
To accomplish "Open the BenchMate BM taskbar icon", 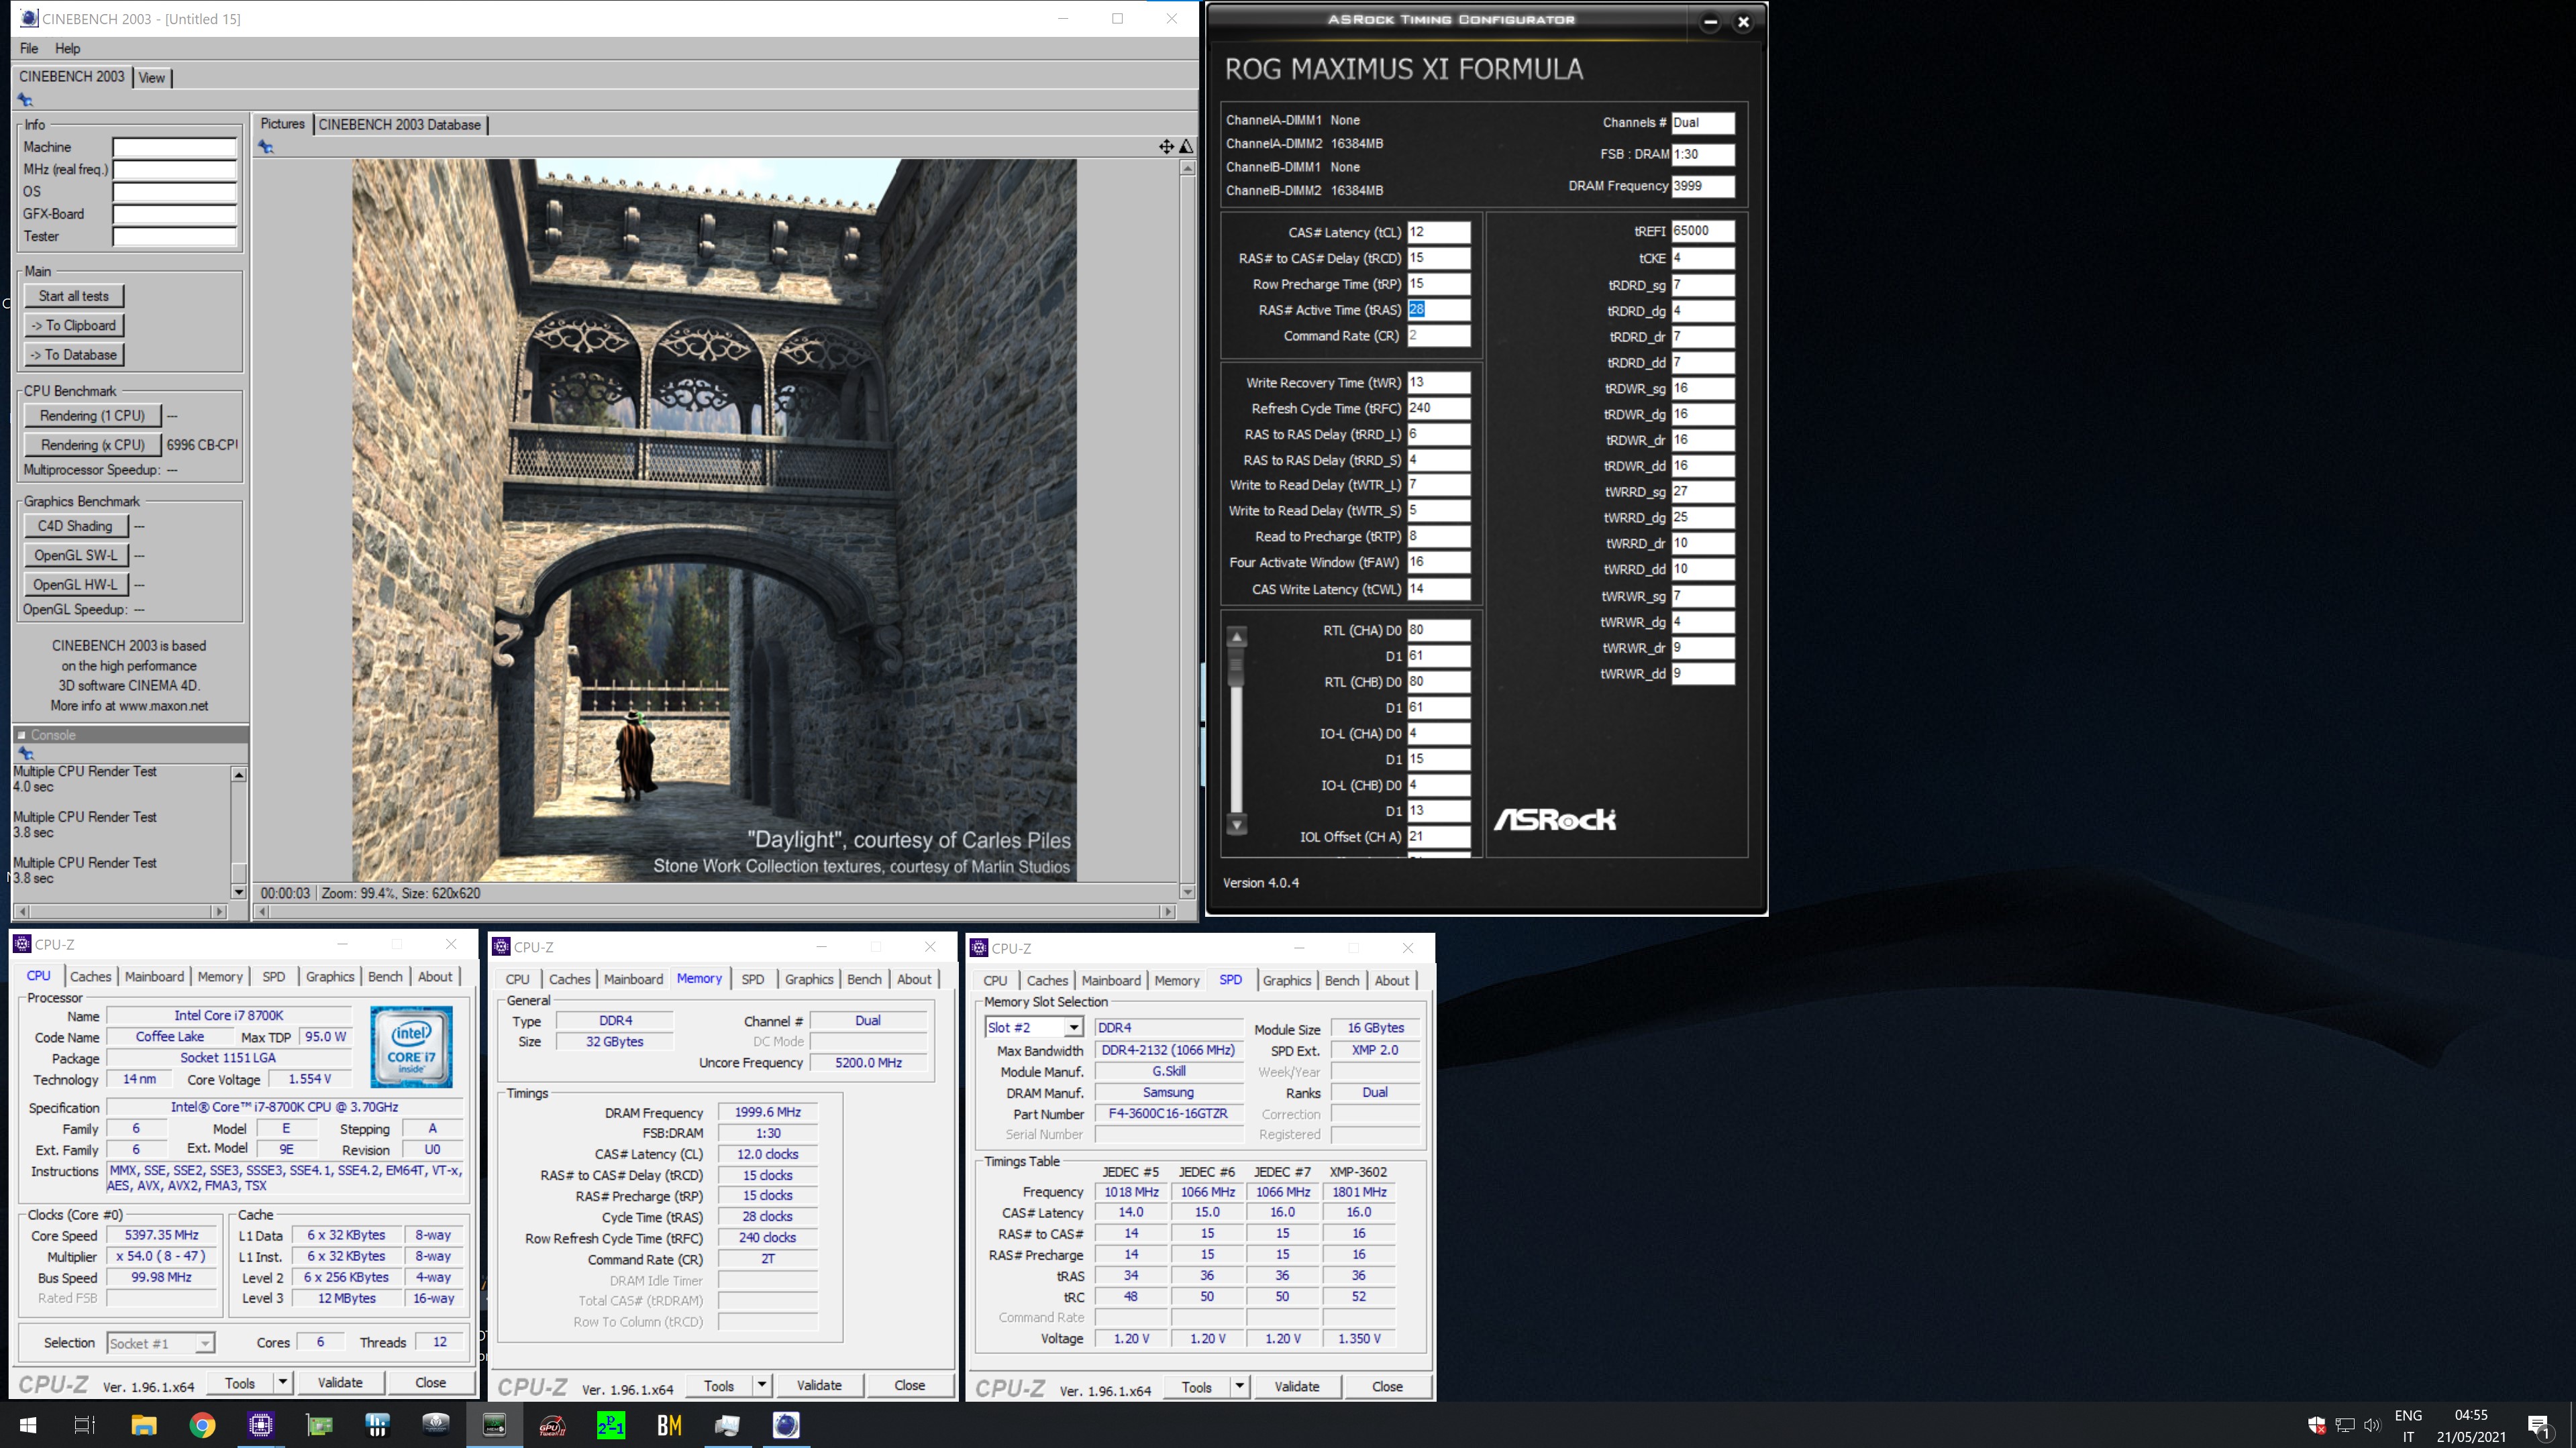I will [x=669, y=1425].
